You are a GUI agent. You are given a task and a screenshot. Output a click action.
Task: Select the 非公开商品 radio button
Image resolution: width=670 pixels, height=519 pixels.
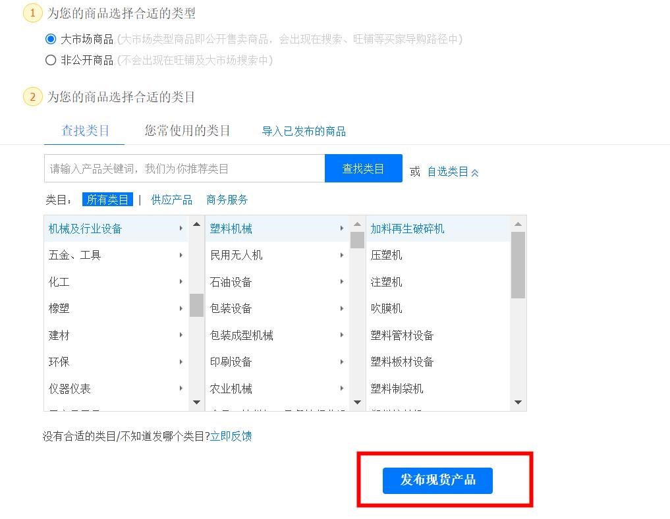point(51,61)
